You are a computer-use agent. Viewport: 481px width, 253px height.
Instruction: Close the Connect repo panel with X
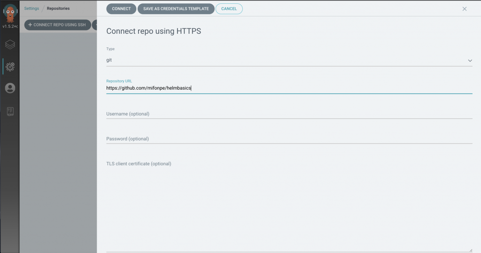465,9
